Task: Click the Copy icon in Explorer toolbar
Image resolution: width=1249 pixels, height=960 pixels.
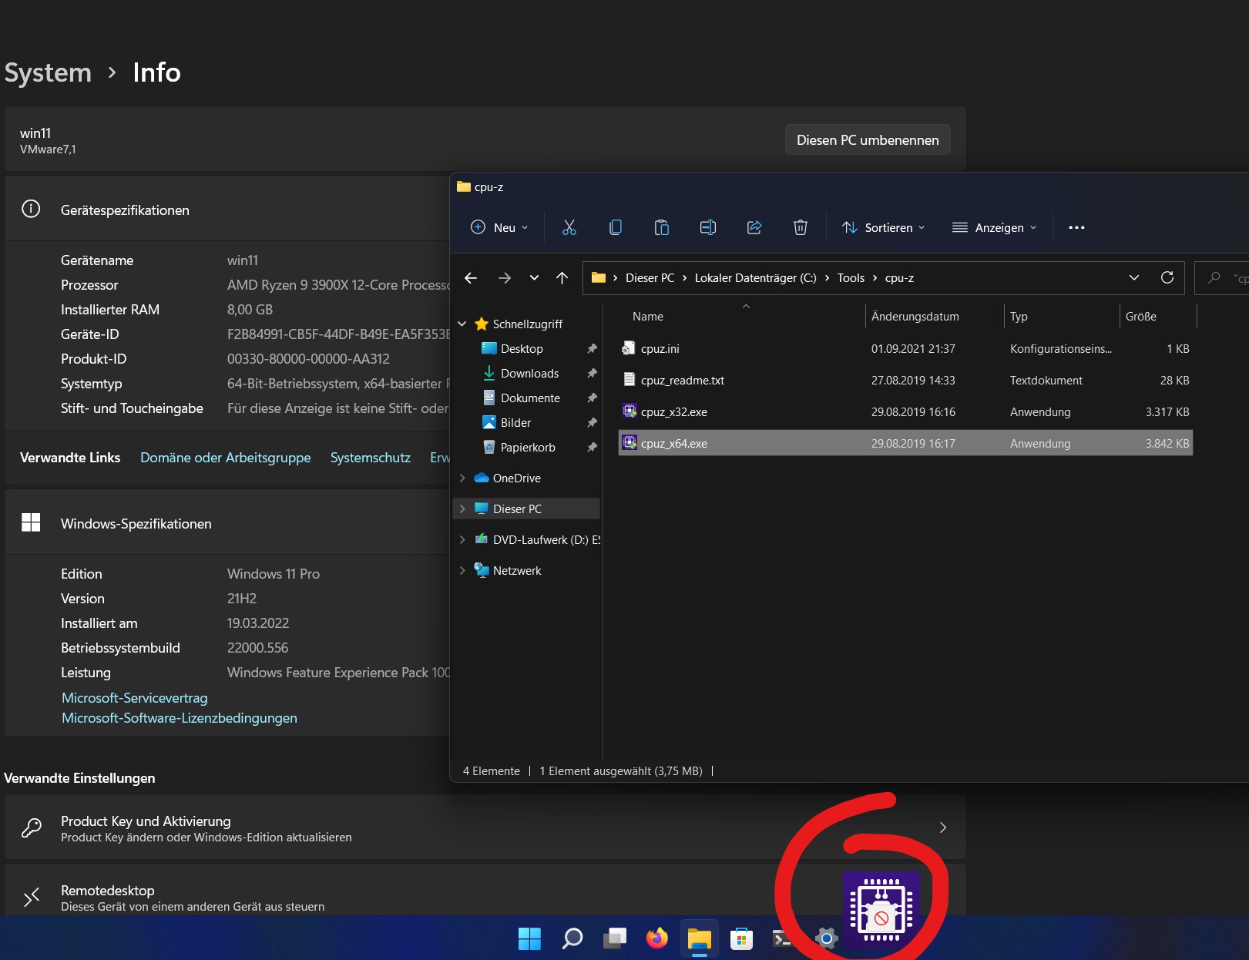Action: pos(616,227)
